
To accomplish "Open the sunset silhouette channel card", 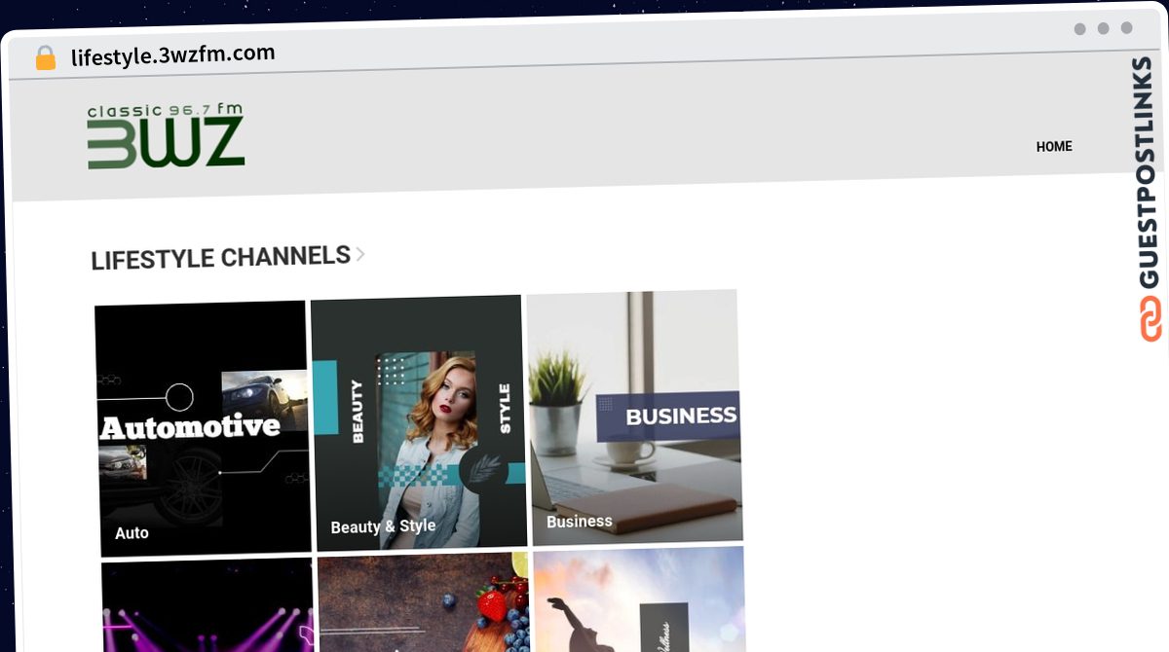I will pyautogui.click(x=640, y=598).
